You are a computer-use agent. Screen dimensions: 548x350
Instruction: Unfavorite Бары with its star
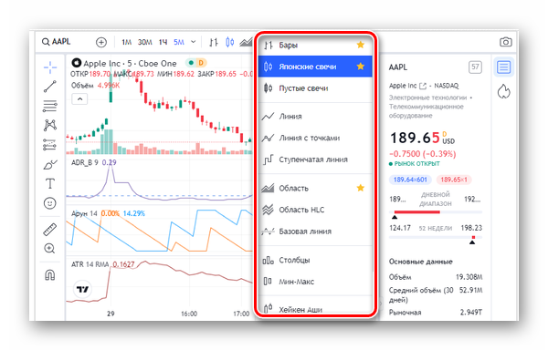coord(361,45)
